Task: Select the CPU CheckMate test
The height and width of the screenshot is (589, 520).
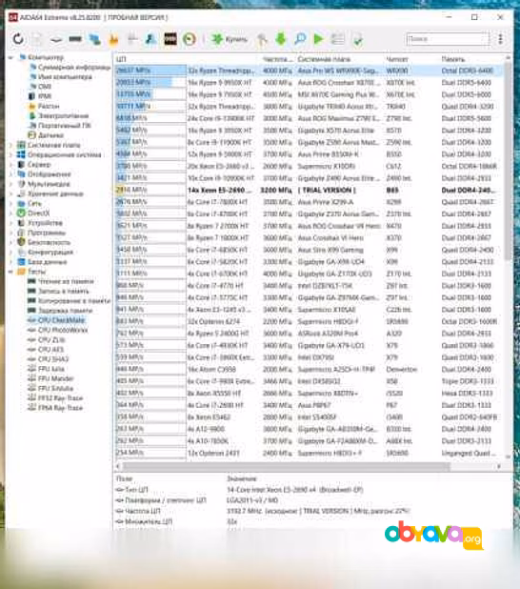Action: point(62,320)
